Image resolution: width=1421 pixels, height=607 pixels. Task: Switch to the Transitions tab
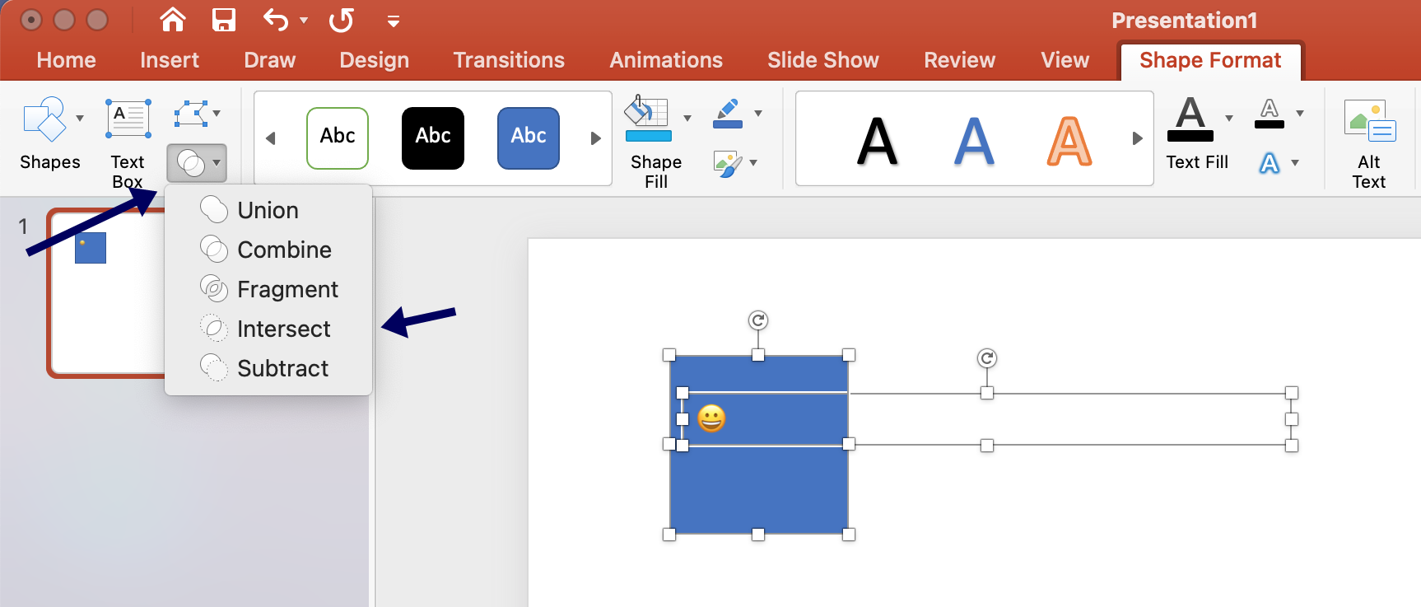click(509, 60)
